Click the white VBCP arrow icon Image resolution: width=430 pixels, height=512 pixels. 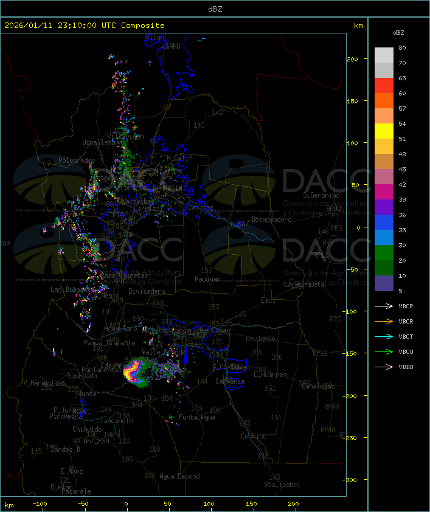point(384,306)
